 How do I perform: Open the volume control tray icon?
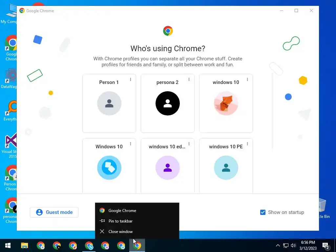click(293, 245)
